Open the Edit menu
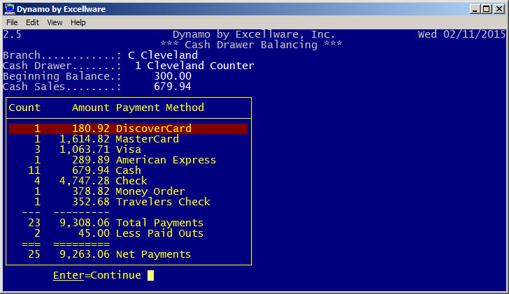Viewport: 509px width, 294px height. [x=32, y=22]
